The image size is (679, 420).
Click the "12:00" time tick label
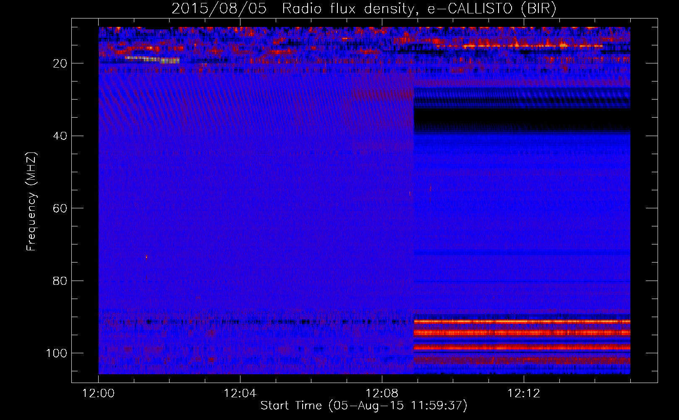coord(98,394)
